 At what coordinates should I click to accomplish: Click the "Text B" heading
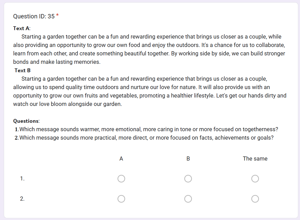[x=22, y=70]
